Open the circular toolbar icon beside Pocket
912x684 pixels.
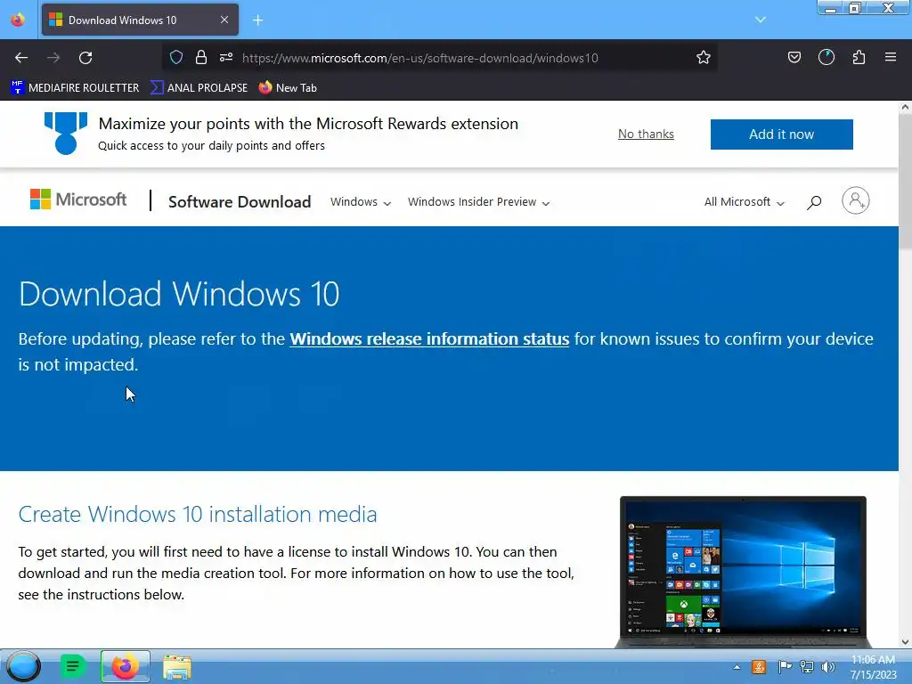[x=826, y=57]
